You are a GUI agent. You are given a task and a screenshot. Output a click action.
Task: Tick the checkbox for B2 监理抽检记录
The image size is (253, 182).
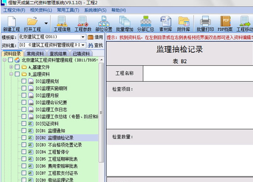[x=24, y=138]
